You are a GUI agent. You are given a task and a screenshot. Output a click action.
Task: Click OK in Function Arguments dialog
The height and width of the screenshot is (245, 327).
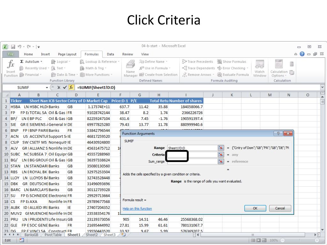tap(255, 208)
